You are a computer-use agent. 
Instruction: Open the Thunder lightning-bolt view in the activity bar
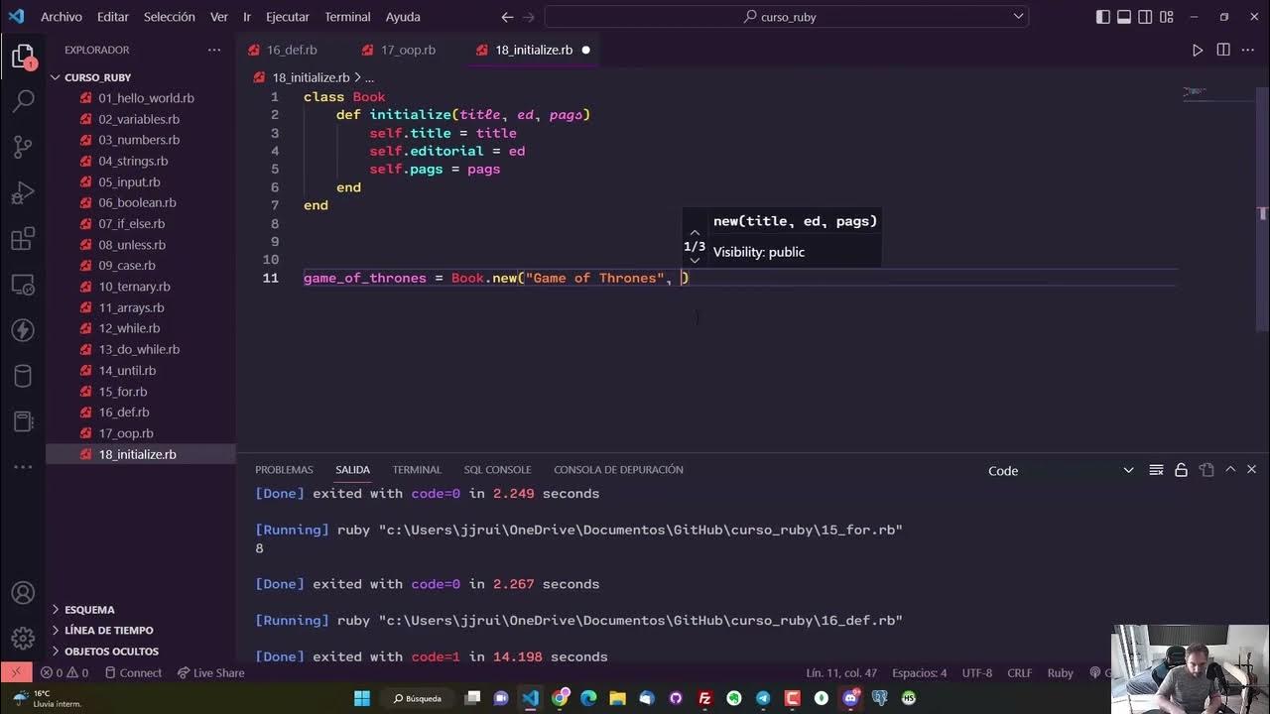coord(23,329)
